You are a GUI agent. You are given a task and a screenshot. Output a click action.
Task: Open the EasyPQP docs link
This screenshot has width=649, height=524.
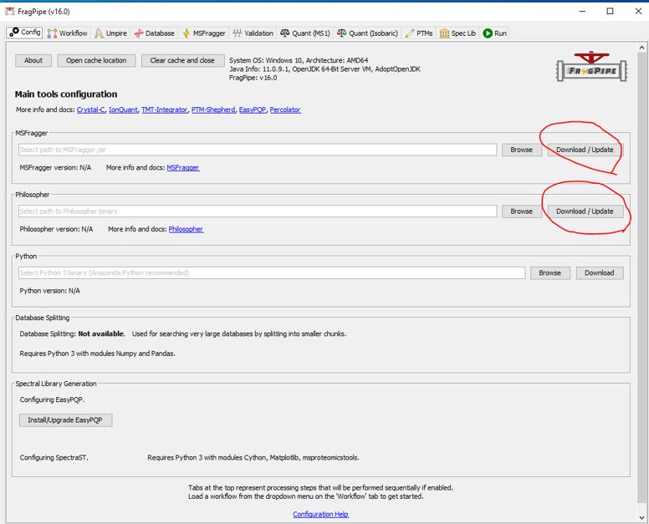pos(252,109)
